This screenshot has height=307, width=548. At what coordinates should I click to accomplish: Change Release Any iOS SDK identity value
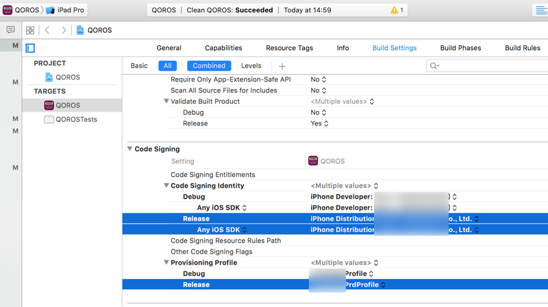point(395,230)
